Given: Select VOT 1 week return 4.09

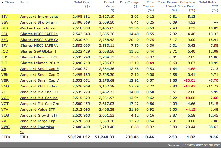Looking at the screenshot, I should pyautogui.click(x=173, y=104).
